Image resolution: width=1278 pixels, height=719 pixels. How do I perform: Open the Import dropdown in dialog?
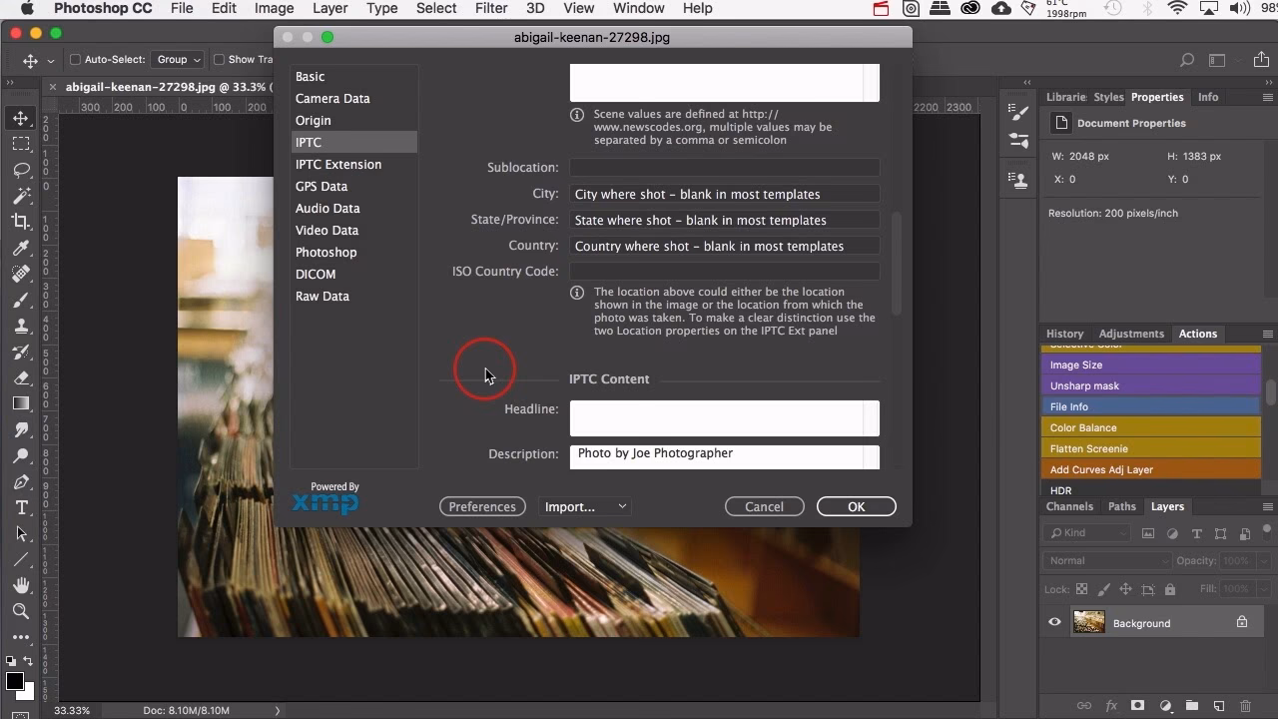click(585, 506)
